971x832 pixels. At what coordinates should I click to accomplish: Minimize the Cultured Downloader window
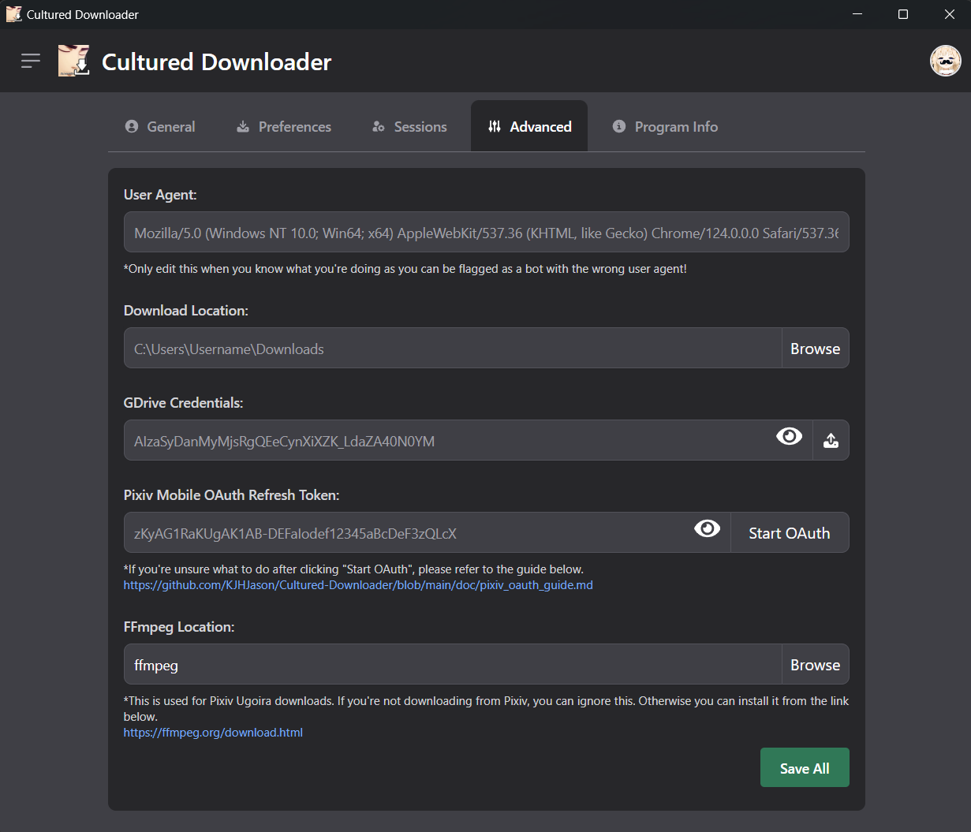(x=857, y=14)
